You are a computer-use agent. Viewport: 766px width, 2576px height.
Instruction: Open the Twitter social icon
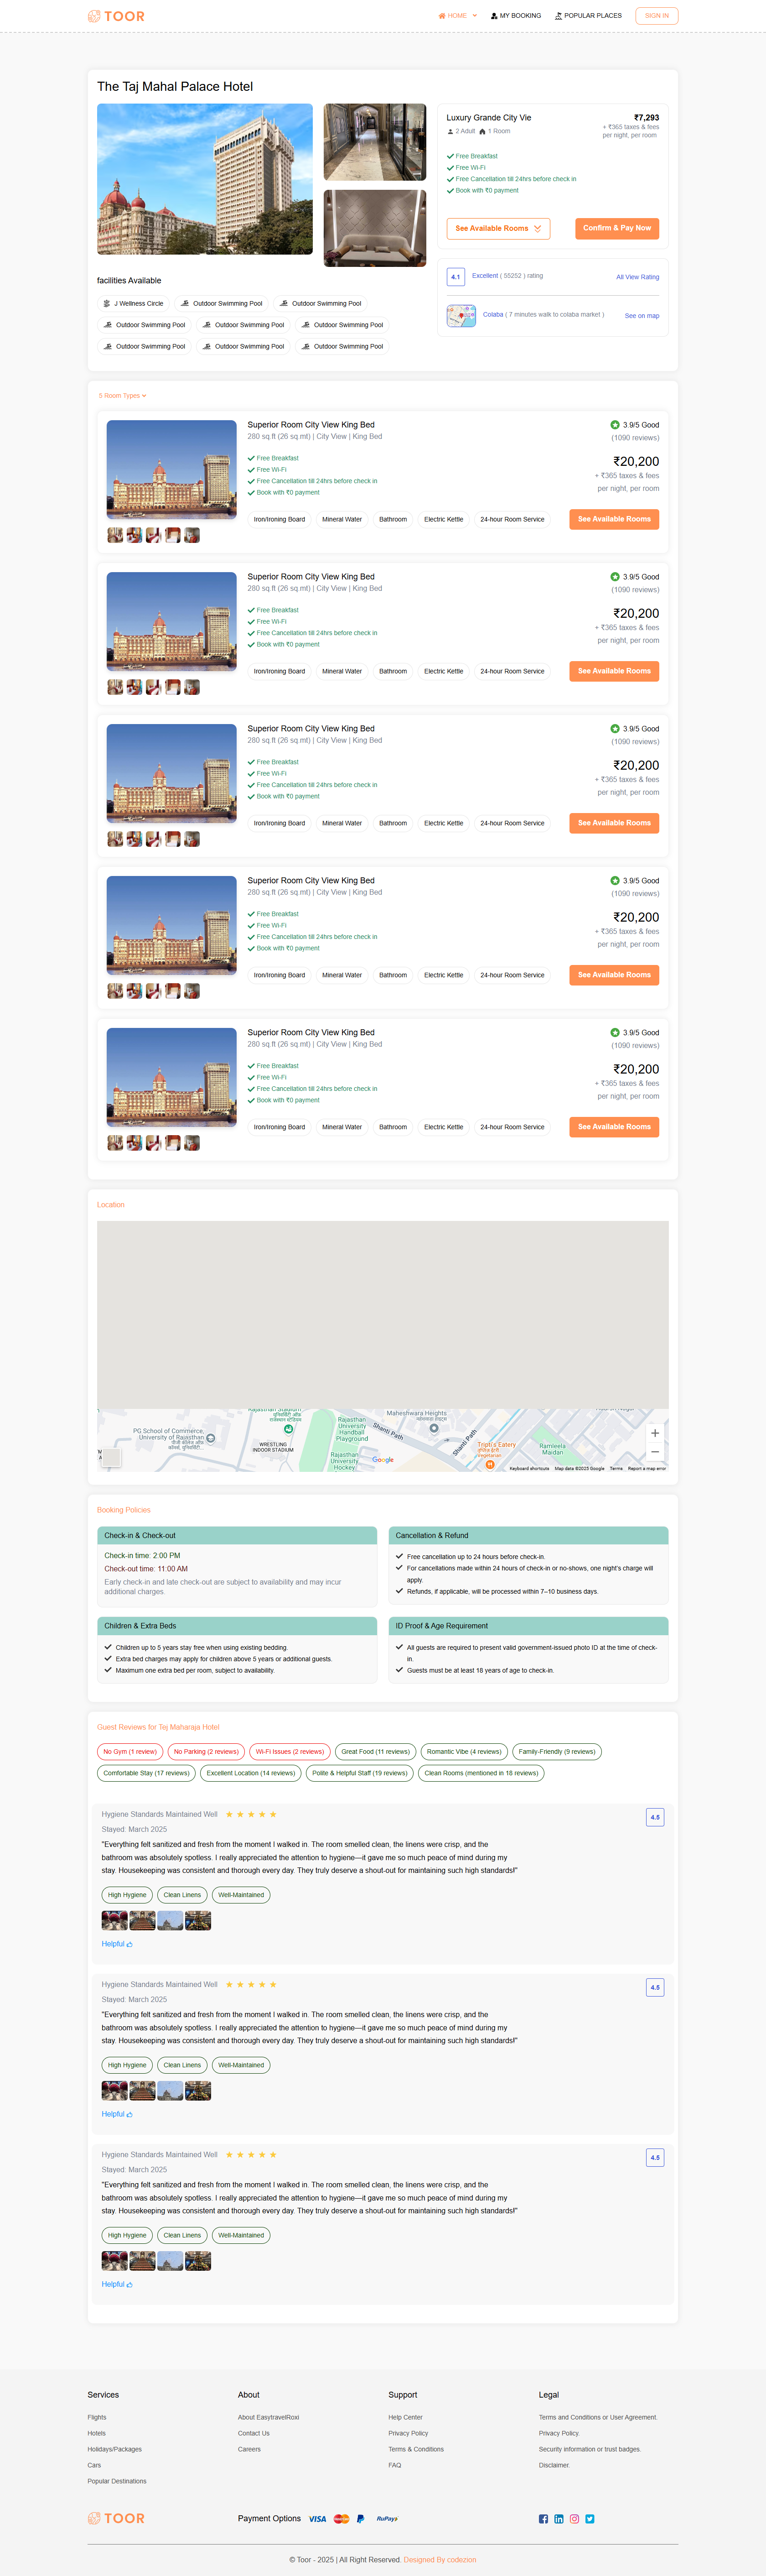pos(590,2519)
